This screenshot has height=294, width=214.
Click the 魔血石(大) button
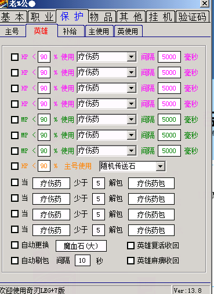[x=81, y=246]
